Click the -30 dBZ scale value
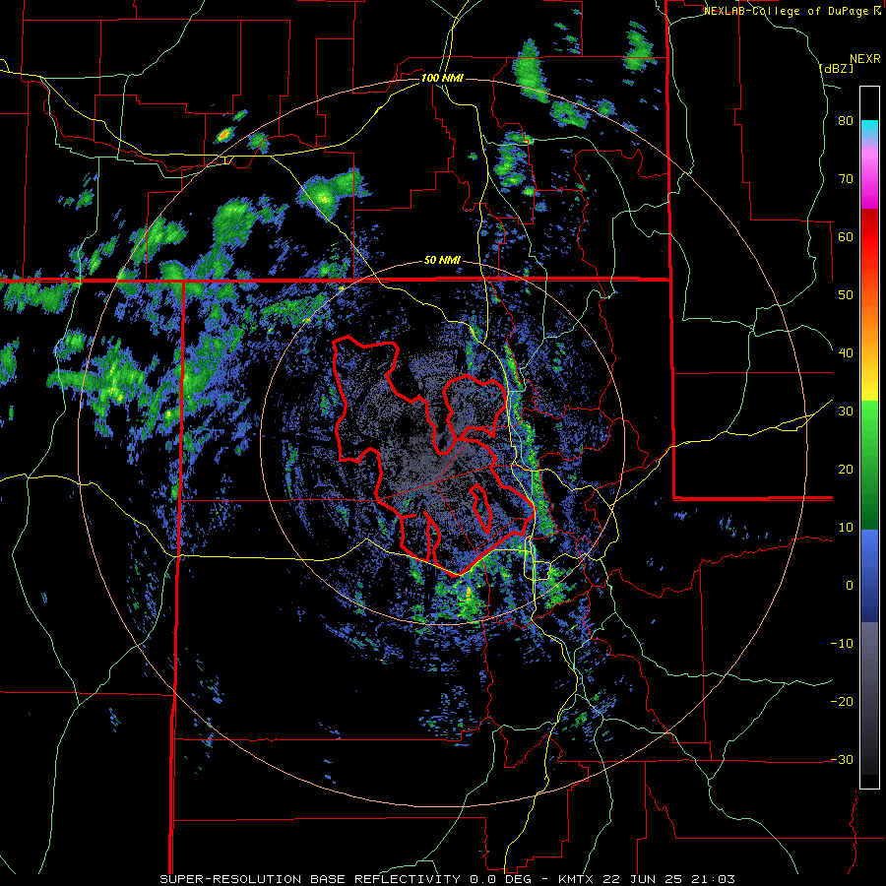 click(842, 759)
